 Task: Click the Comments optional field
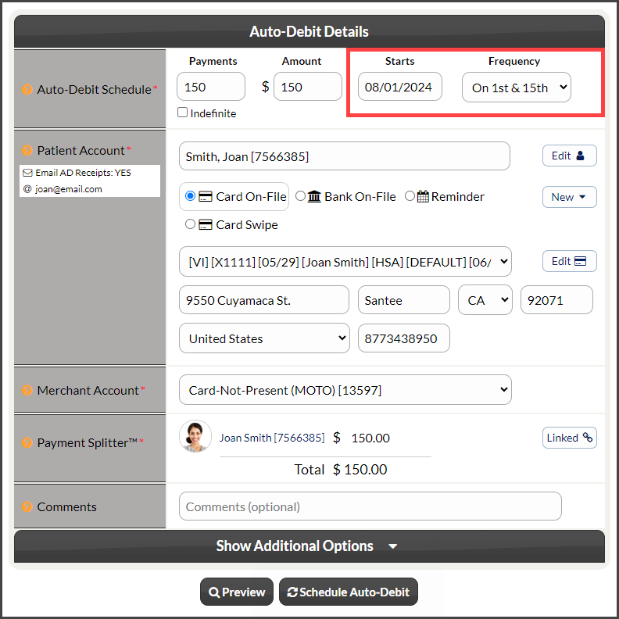(370, 506)
